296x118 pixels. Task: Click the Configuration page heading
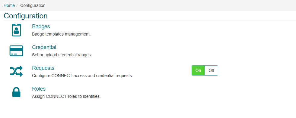tap(26, 16)
